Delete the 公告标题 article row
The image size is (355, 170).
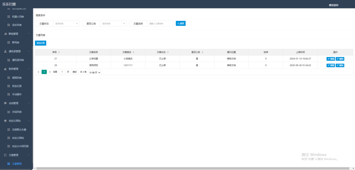[x=340, y=59]
